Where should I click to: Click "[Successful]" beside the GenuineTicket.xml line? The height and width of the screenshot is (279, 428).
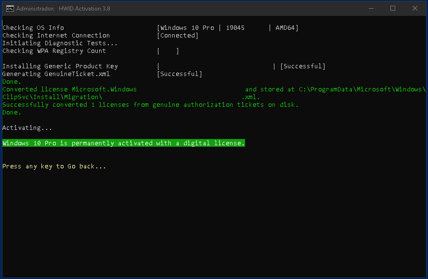(x=180, y=74)
